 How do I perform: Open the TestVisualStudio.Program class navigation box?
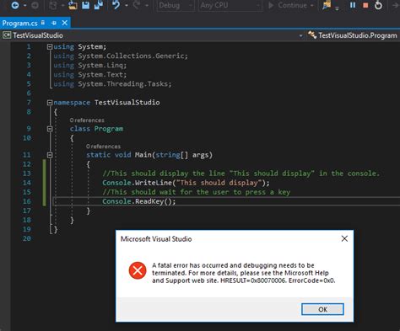pos(353,35)
